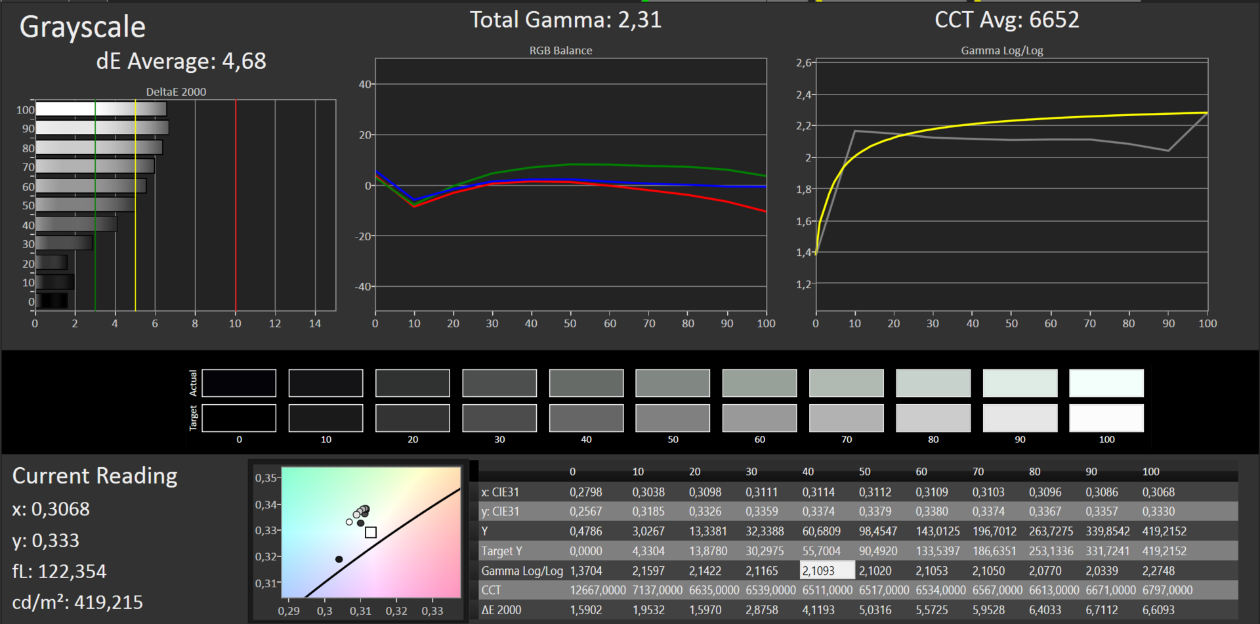This screenshot has width=1260, height=624.
Task: Select the Target Y value 133,5397
Action: [938, 551]
